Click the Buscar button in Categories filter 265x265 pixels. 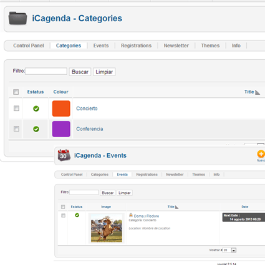tap(80, 72)
